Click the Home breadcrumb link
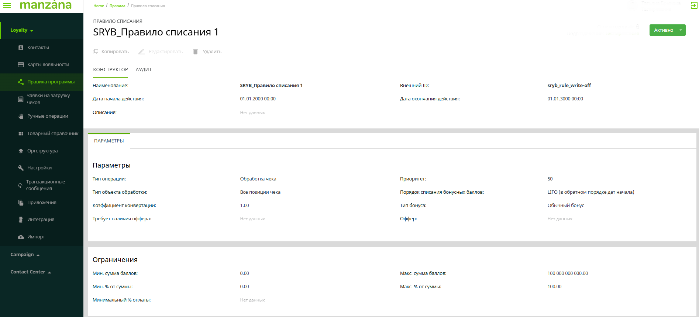 (99, 6)
